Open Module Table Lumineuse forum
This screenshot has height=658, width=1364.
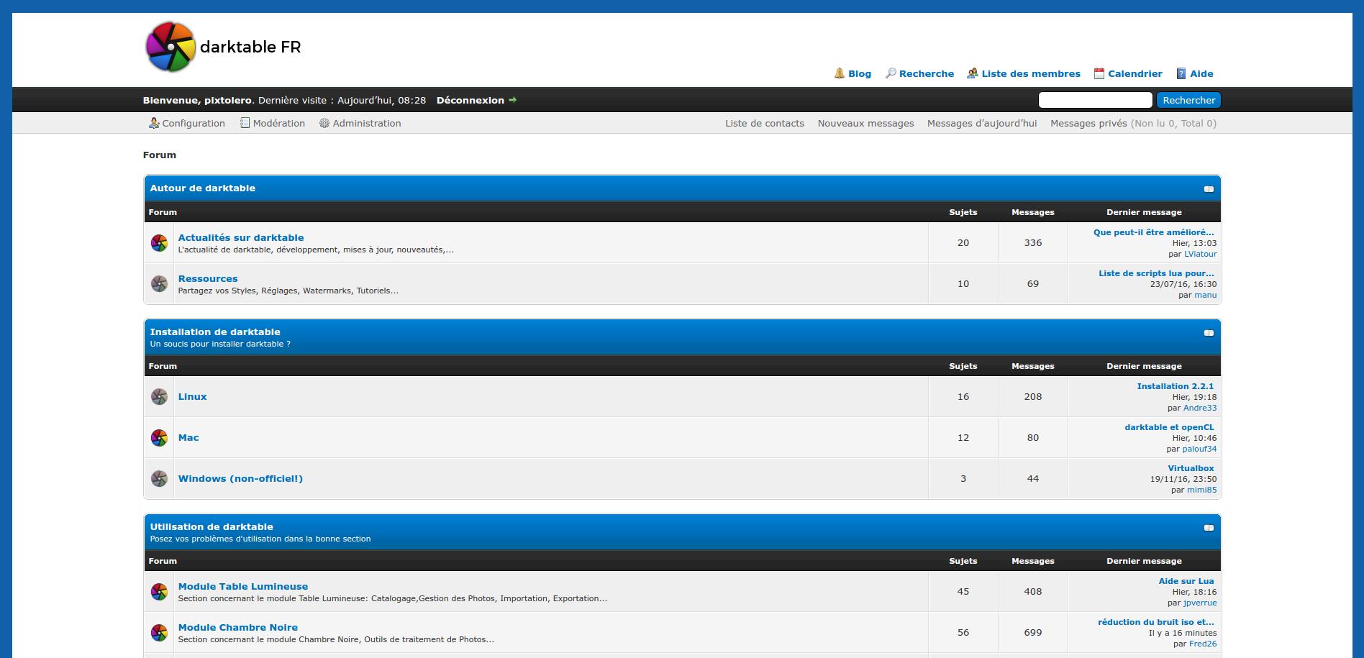pos(243,586)
